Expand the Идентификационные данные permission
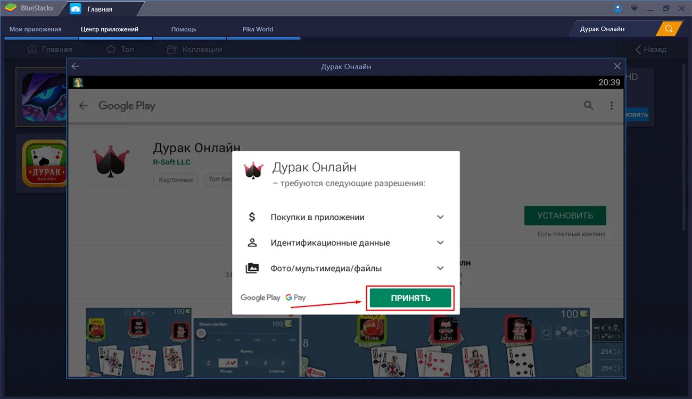692x399 pixels. [x=440, y=243]
